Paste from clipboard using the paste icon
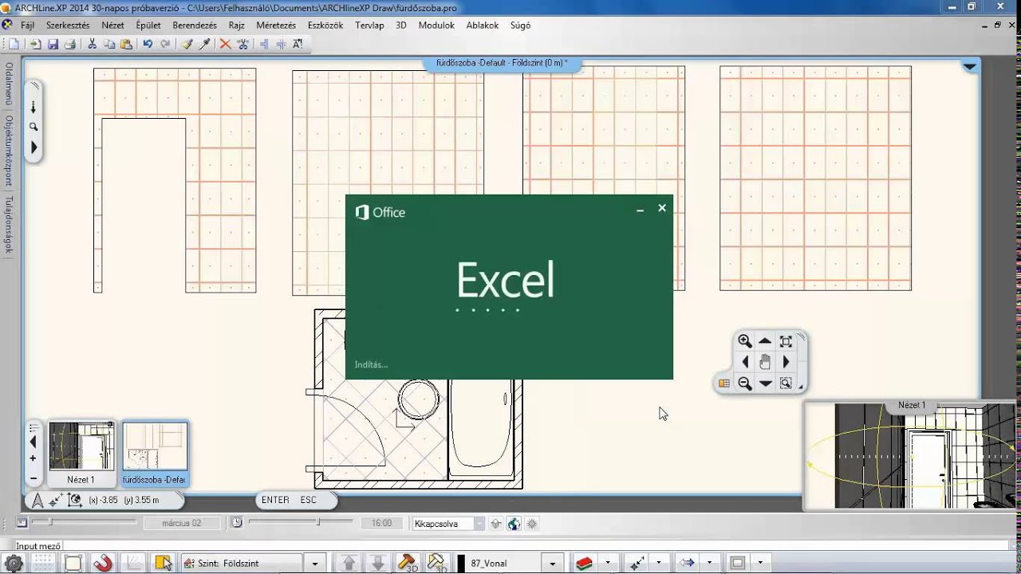 (x=126, y=44)
